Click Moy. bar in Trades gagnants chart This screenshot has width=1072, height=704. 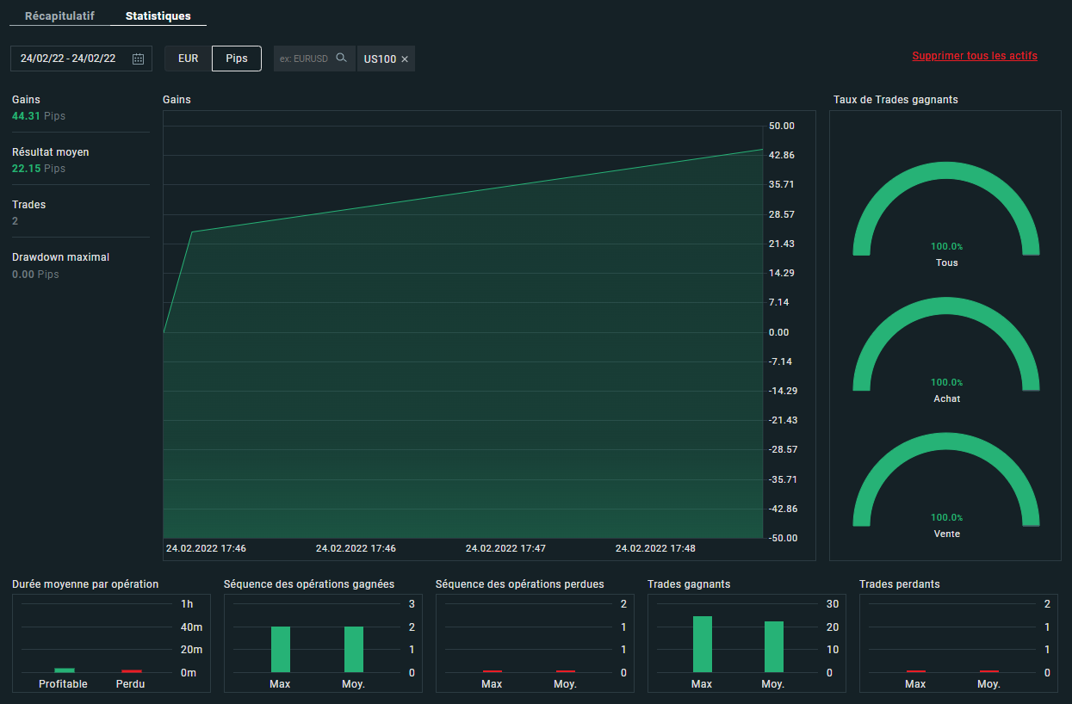[x=774, y=646]
